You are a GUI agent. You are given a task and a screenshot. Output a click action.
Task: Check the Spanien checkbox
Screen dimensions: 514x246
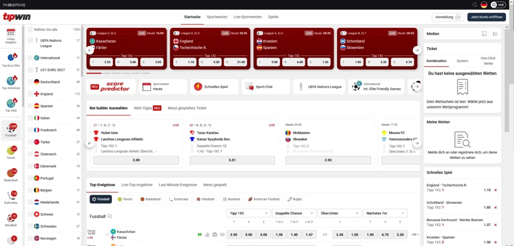click(x=30, y=106)
